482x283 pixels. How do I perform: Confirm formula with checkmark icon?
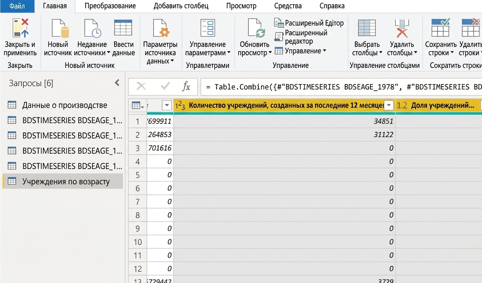[x=165, y=86]
